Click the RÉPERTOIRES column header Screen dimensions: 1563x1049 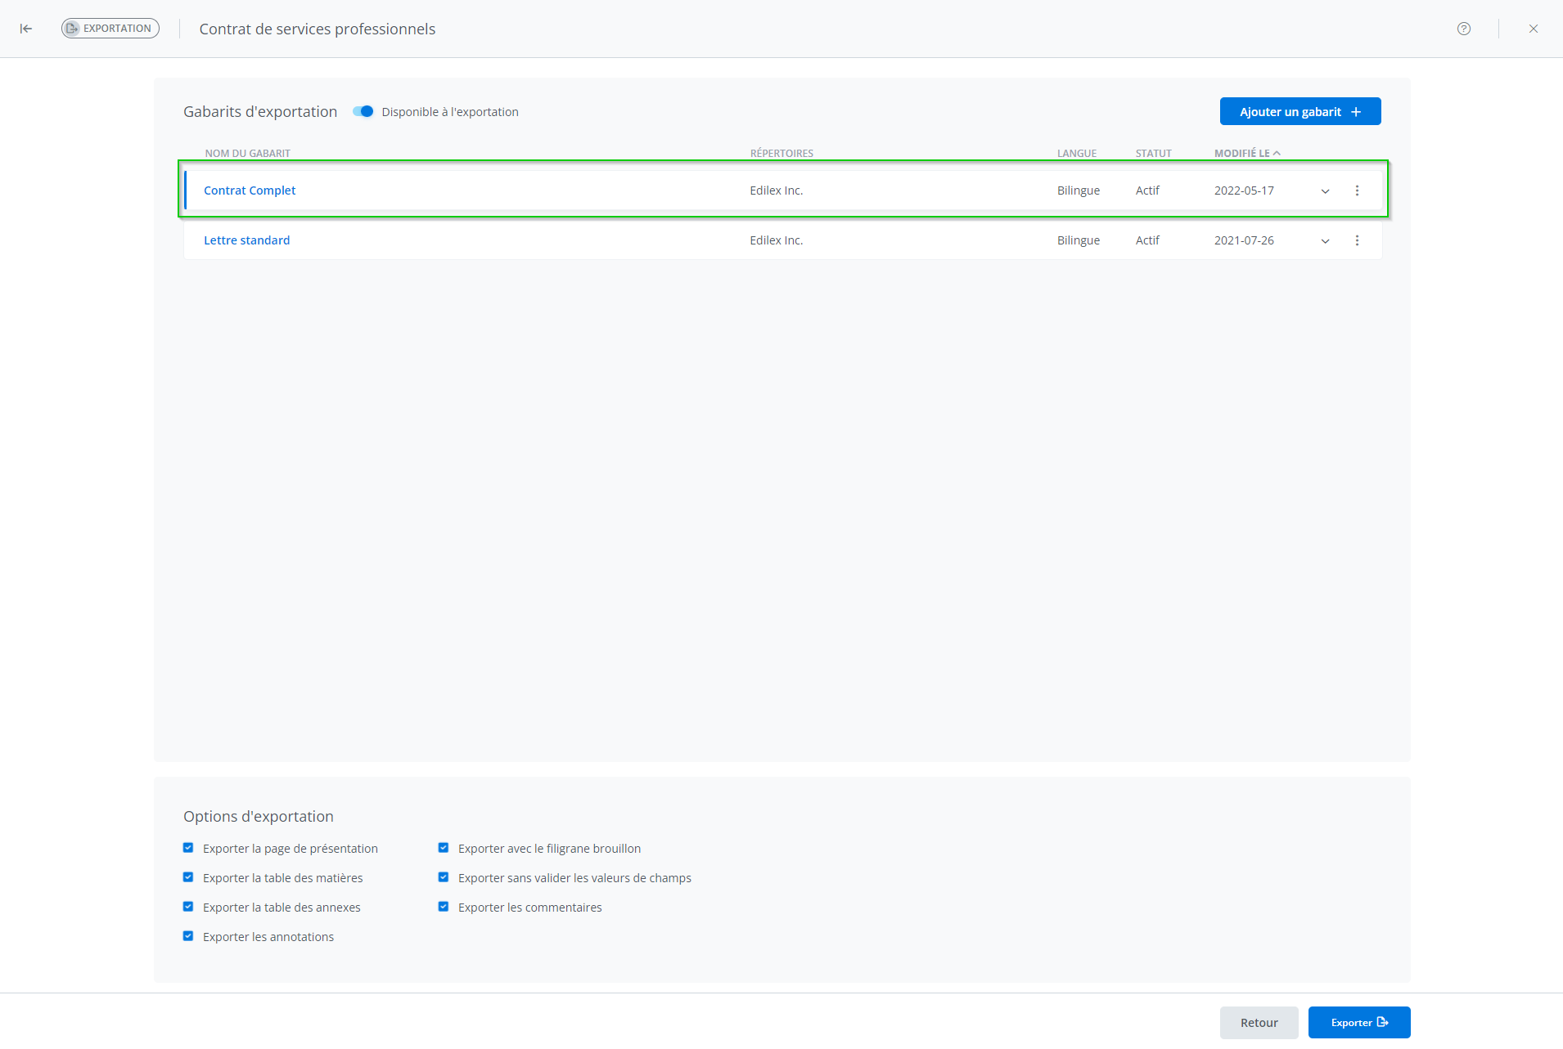click(781, 153)
